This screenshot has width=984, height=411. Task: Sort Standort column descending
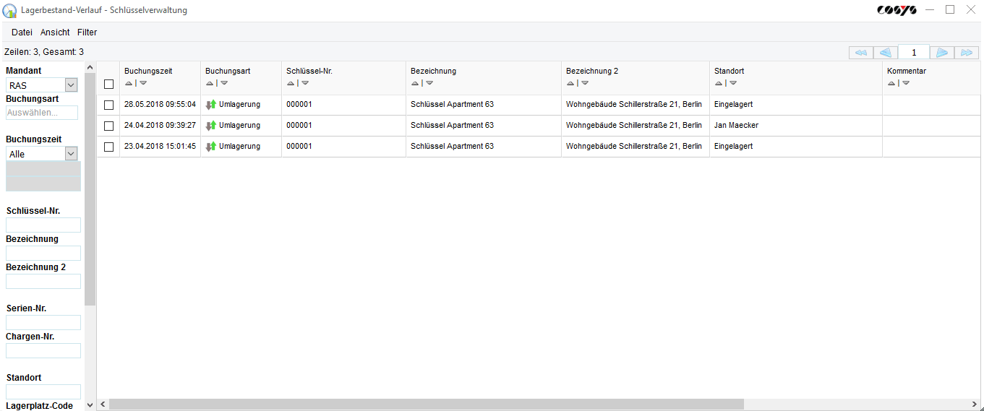pos(732,83)
